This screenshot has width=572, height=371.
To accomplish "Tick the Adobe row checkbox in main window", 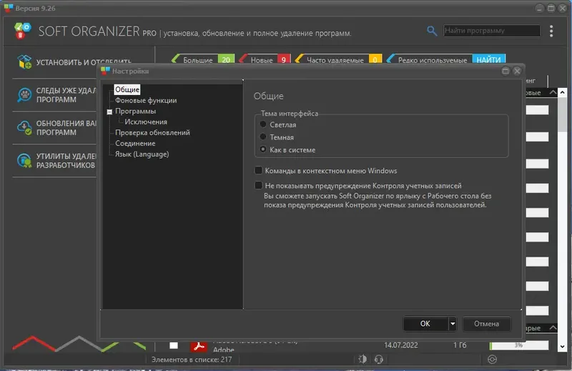I will pos(174,345).
